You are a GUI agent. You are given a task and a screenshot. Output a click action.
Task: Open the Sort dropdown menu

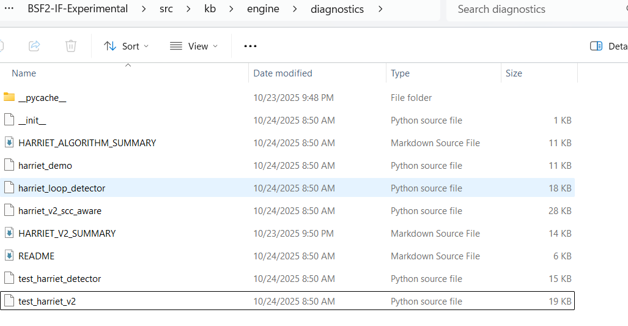127,46
